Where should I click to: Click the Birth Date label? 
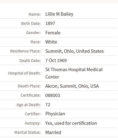pyautogui.click(x=31, y=23)
